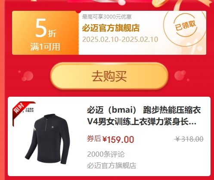Tap the 去购买 button
This screenshot has width=214, height=180.
[109, 76]
